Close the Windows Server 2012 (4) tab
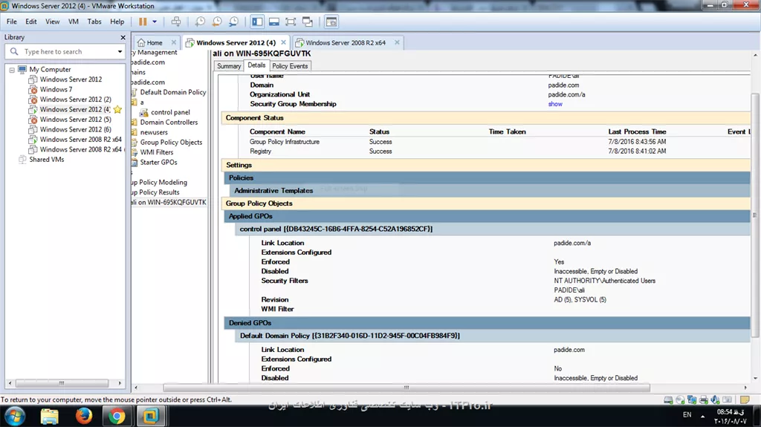The height and width of the screenshot is (427, 761). 283,43
